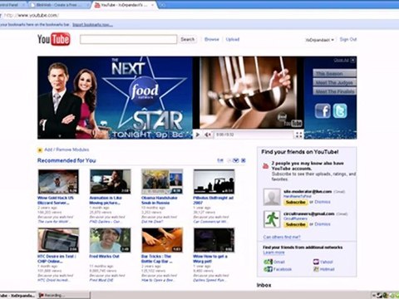399x299 pixels.
Task: Close the Recommended for You module
Action: coord(243,160)
